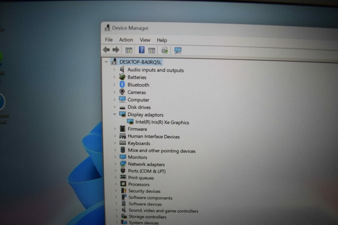Expand the Monitors category arrow
Image resolution: width=338 pixels, height=225 pixels.
pyautogui.click(x=115, y=157)
